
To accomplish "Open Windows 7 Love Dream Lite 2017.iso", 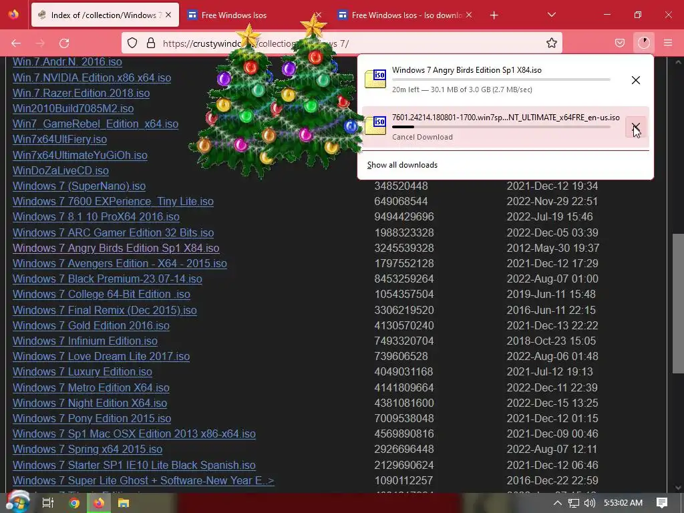I will 102,356.
